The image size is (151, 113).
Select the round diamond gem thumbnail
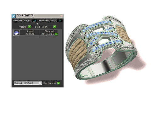(x=16, y=33)
